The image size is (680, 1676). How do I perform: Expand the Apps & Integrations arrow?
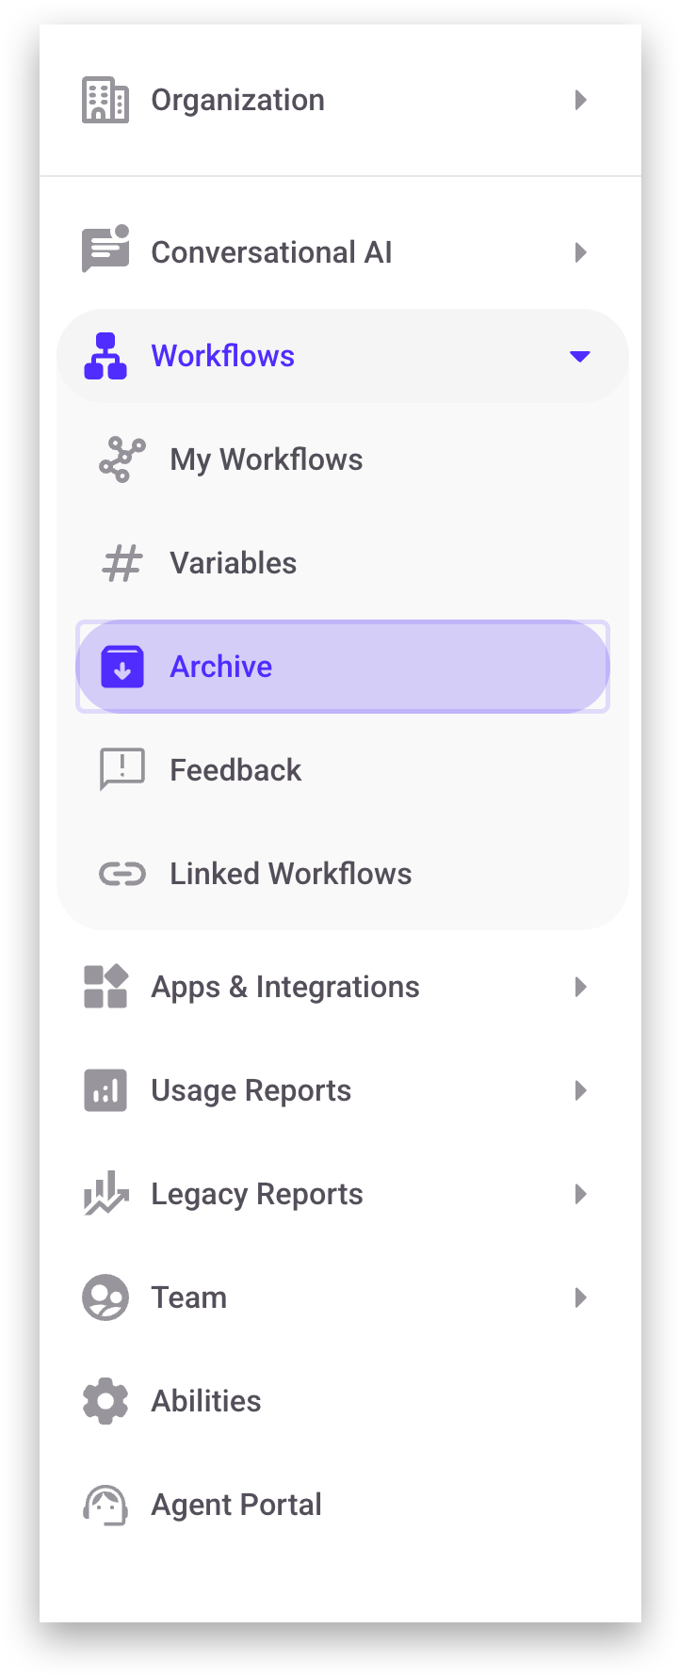tap(581, 987)
